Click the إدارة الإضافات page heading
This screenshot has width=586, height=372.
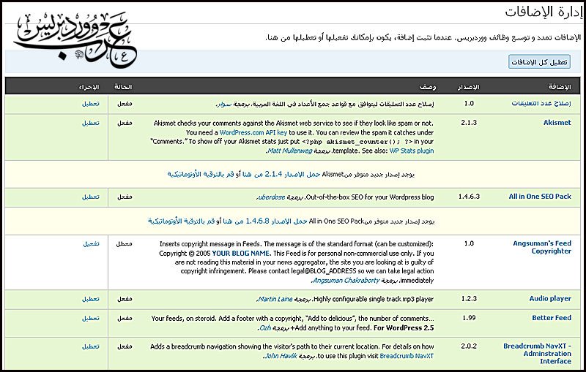point(544,12)
